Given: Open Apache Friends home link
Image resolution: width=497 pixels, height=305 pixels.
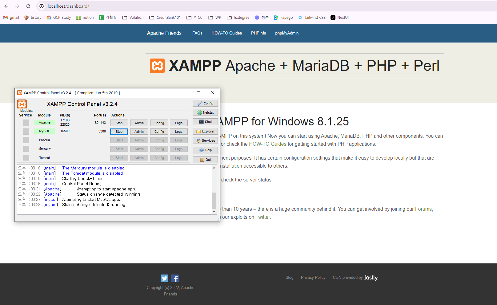Looking at the screenshot, I should (x=164, y=33).
